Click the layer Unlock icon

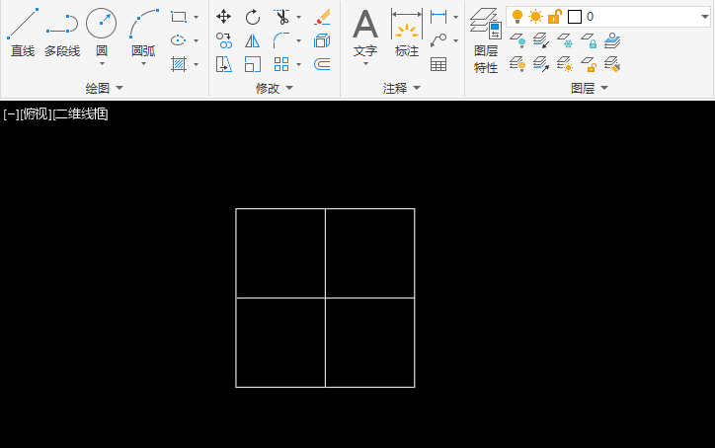coord(589,64)
